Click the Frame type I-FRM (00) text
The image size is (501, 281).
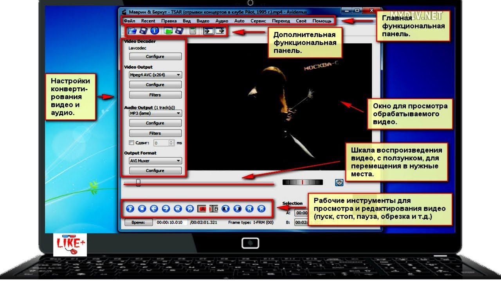tap(251, 222)
